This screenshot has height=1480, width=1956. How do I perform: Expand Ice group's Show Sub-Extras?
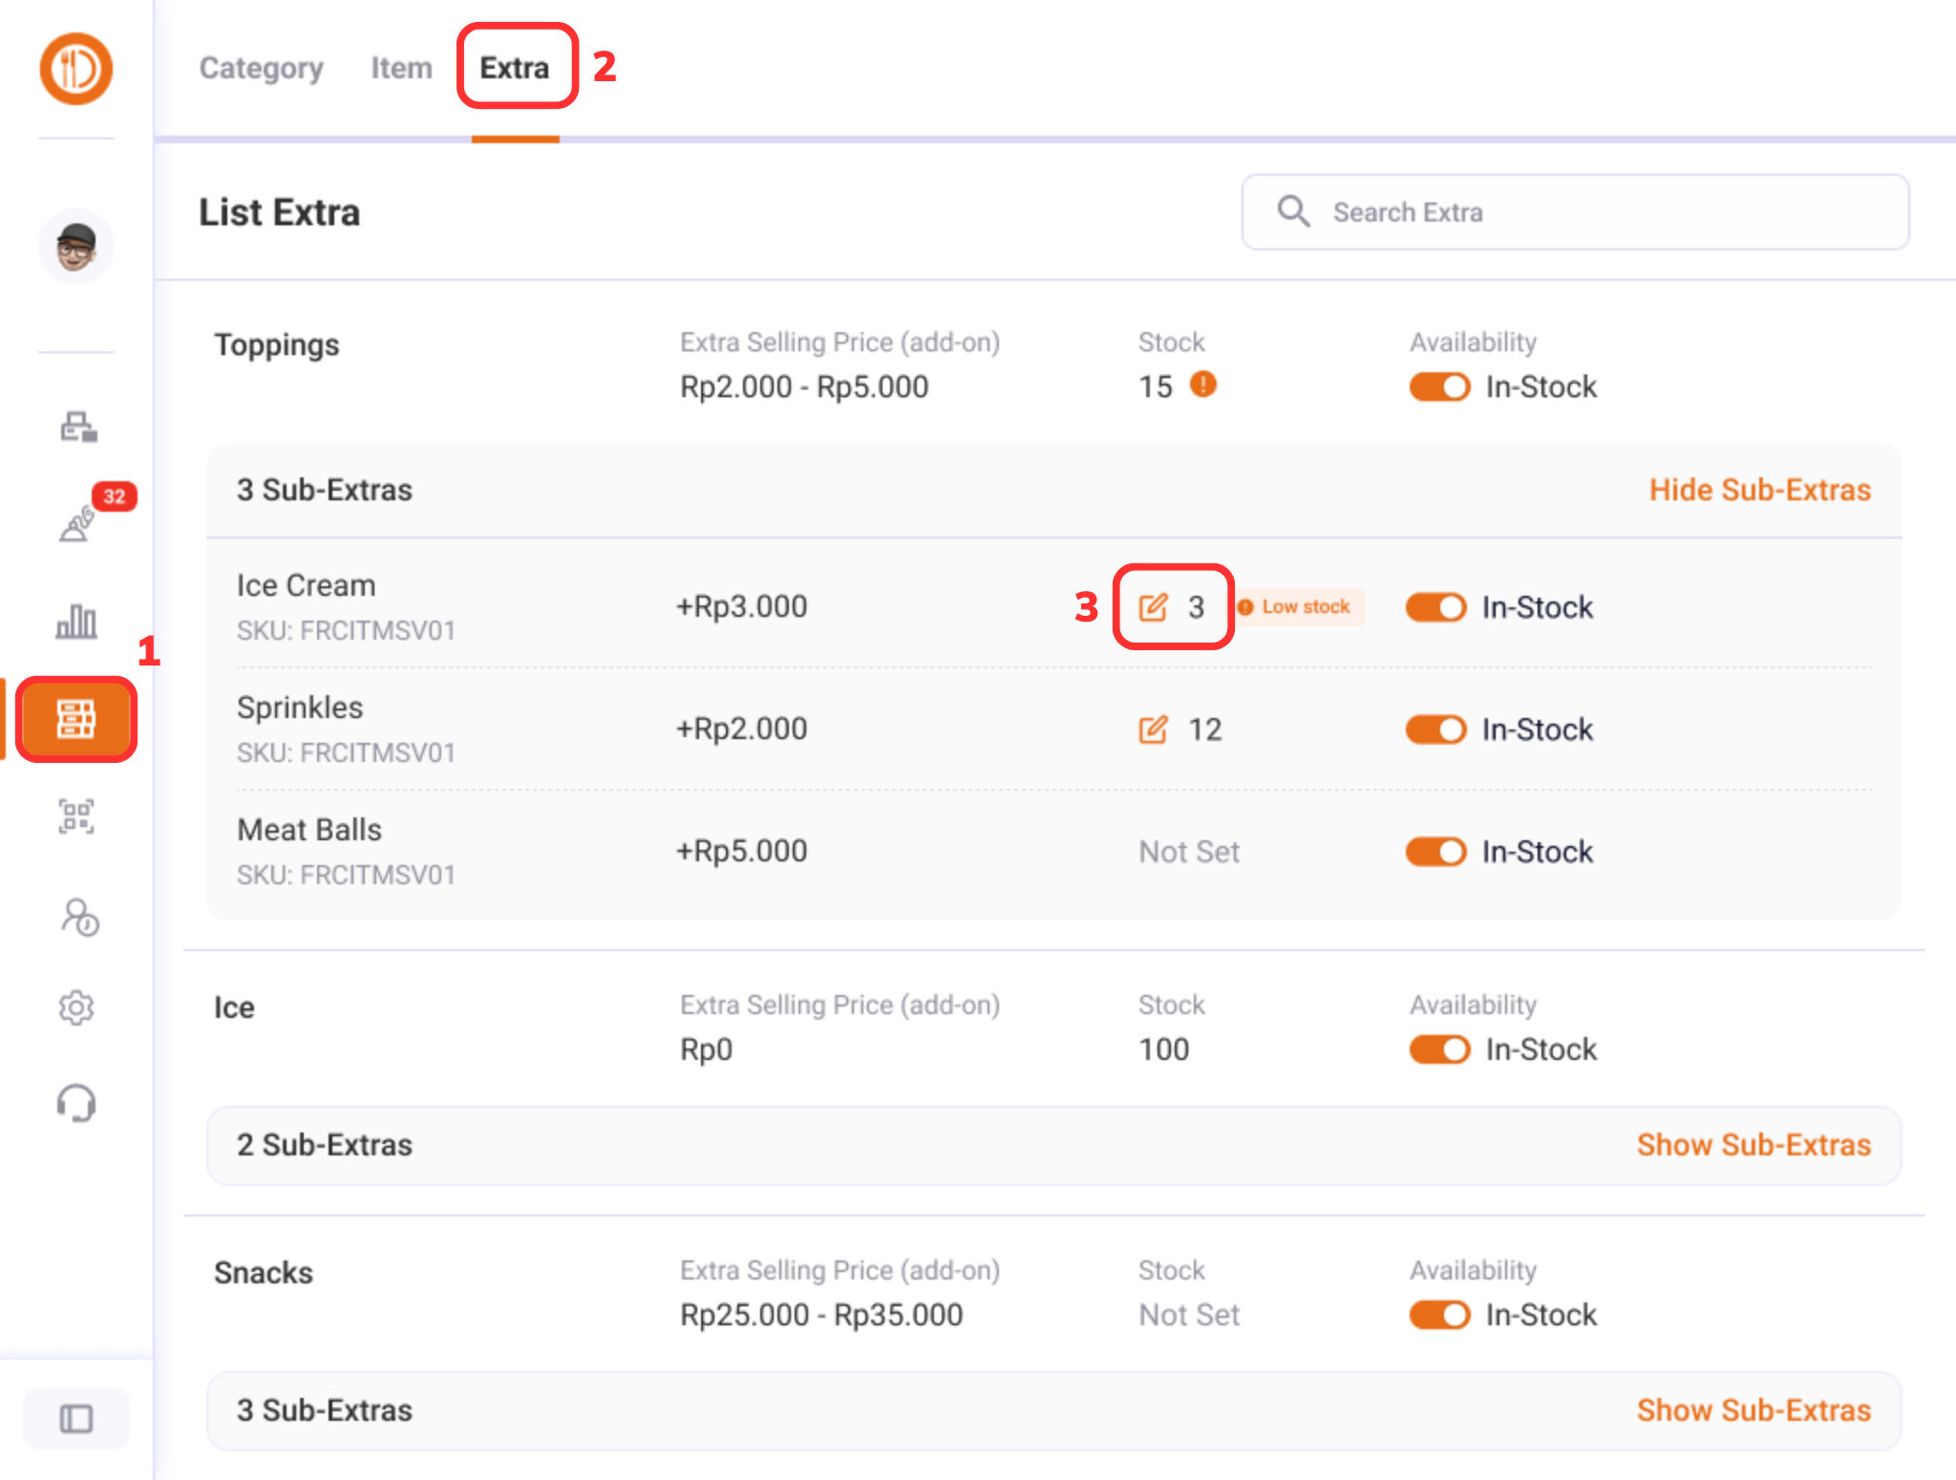tap(1754, 1145)
